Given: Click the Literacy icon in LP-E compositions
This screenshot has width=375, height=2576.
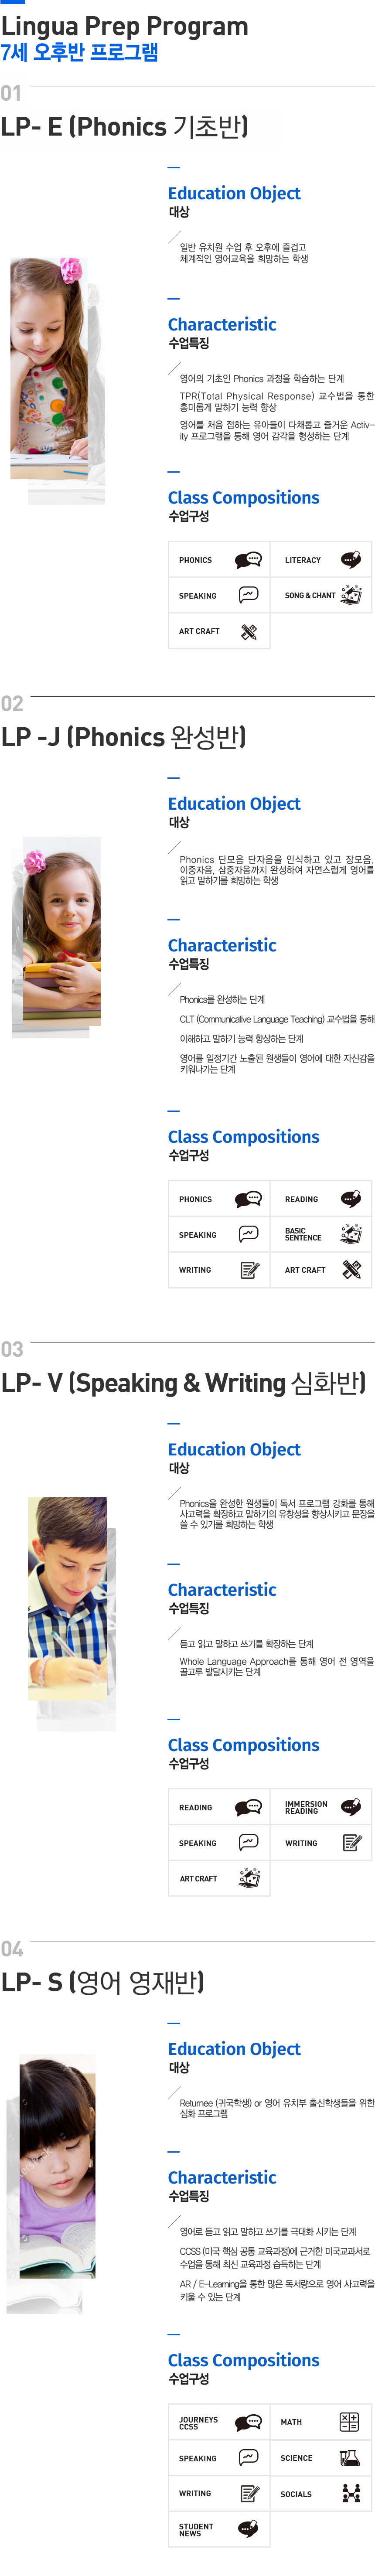Looking at the screenshot, I should pos(351,560).
